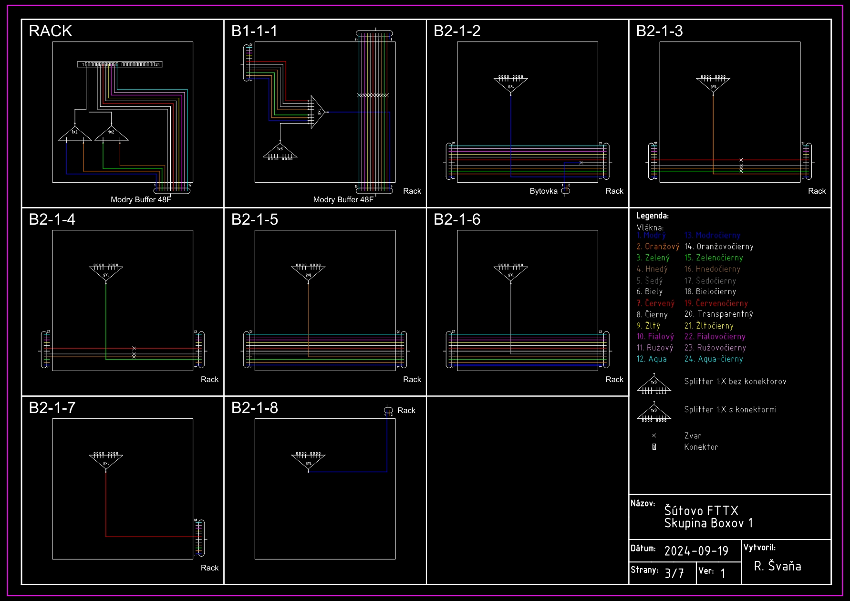This screenshot has height=601, width=850.
Task: Select legend splitter icon 's konektormi'
Action: tap(654, 413)
